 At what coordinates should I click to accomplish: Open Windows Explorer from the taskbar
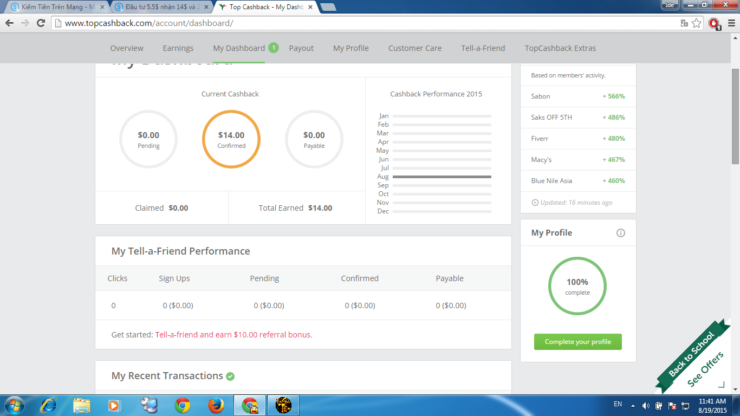pos(82,405)
